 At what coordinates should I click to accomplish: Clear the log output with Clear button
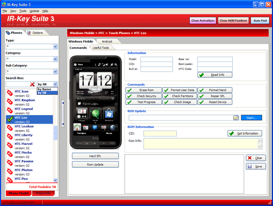(256, 158)
